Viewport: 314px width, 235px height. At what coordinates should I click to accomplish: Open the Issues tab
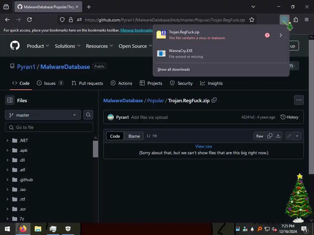coord(50,83)
